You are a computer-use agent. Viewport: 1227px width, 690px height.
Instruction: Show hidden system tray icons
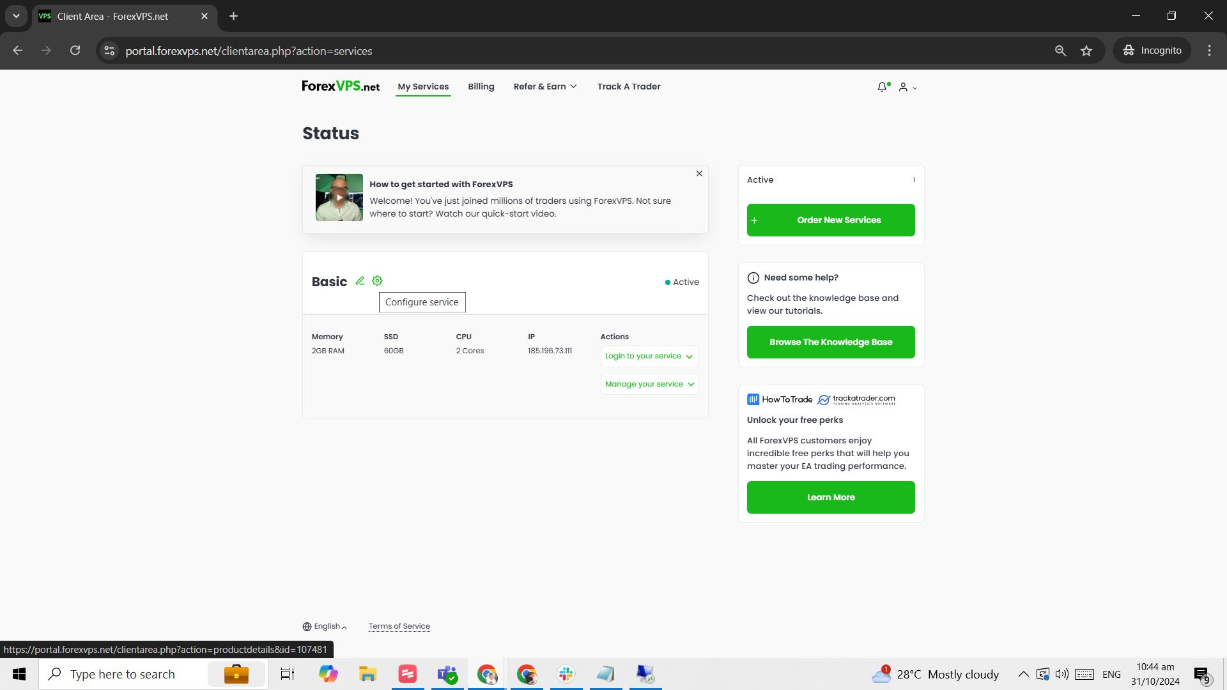click(1023, 674)
